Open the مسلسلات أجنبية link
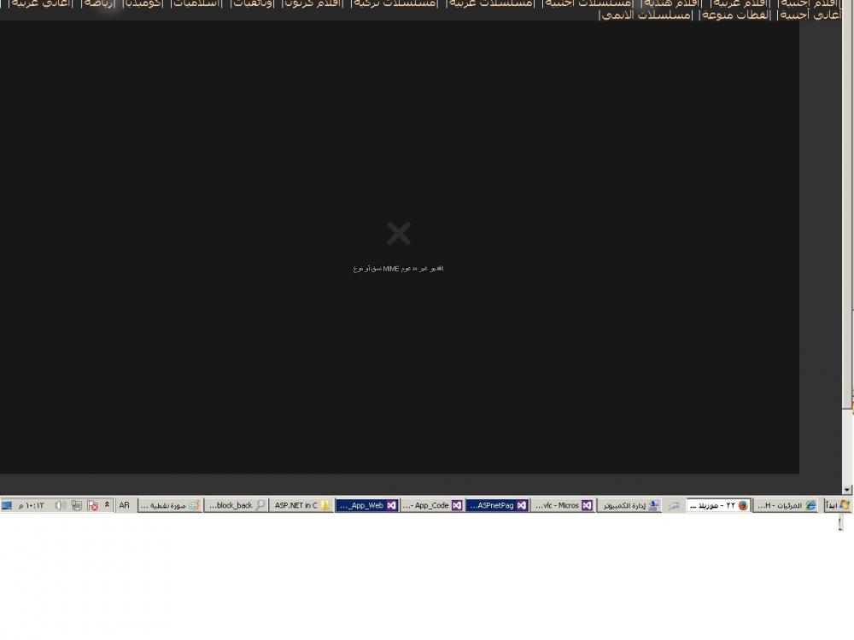 pos(588,3)
